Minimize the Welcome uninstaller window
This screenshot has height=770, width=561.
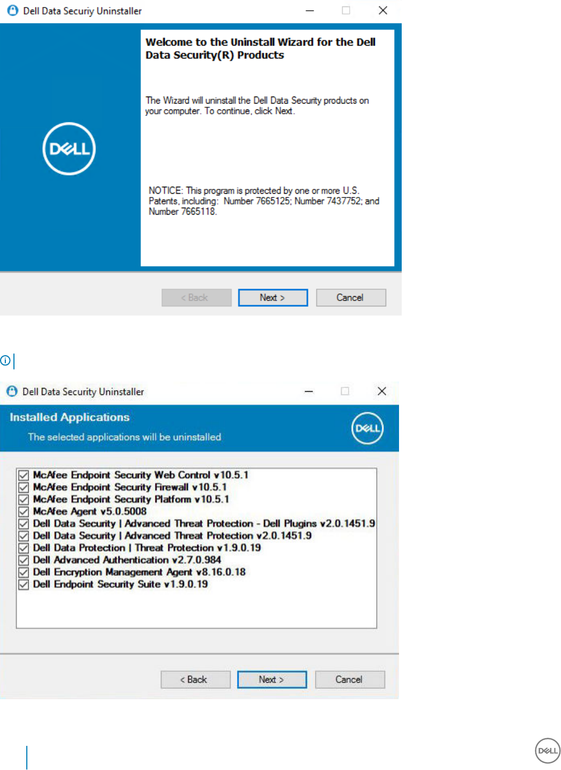[x=309, y=11]
